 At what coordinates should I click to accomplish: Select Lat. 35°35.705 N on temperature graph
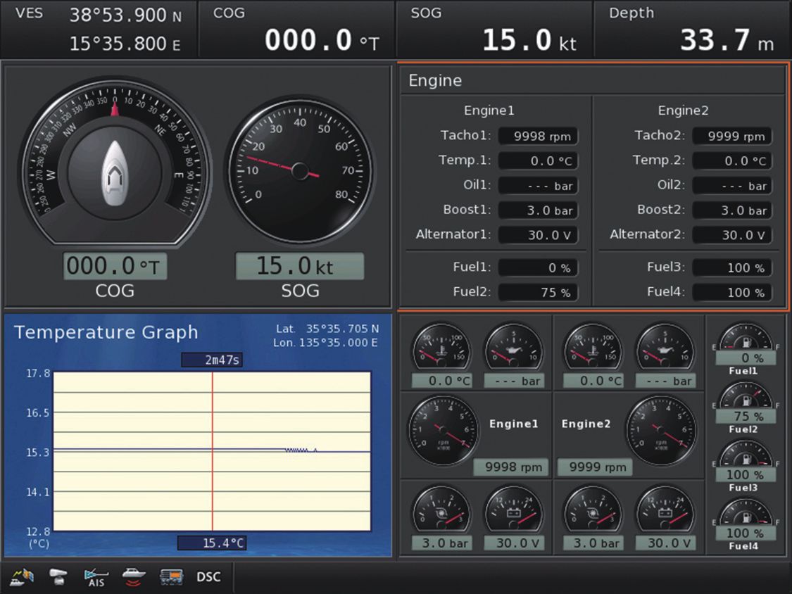coord(327,329)
